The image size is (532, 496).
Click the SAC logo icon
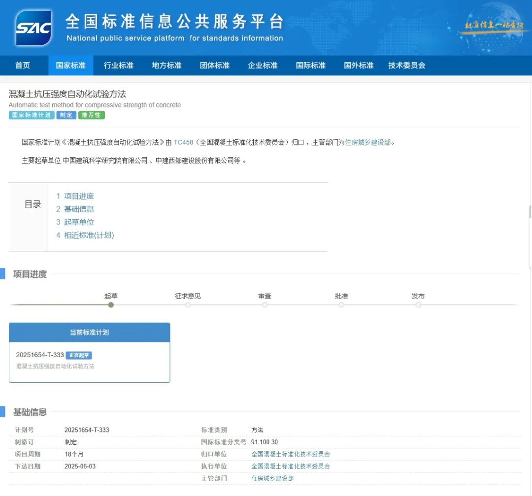[x=33, y=28]
